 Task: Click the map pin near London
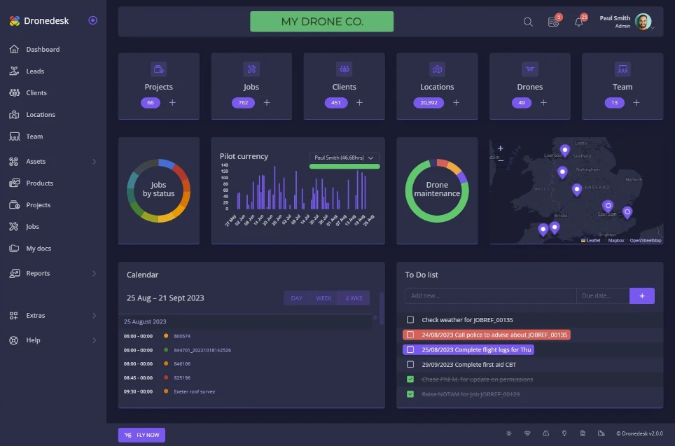click(x=608, y=207)
